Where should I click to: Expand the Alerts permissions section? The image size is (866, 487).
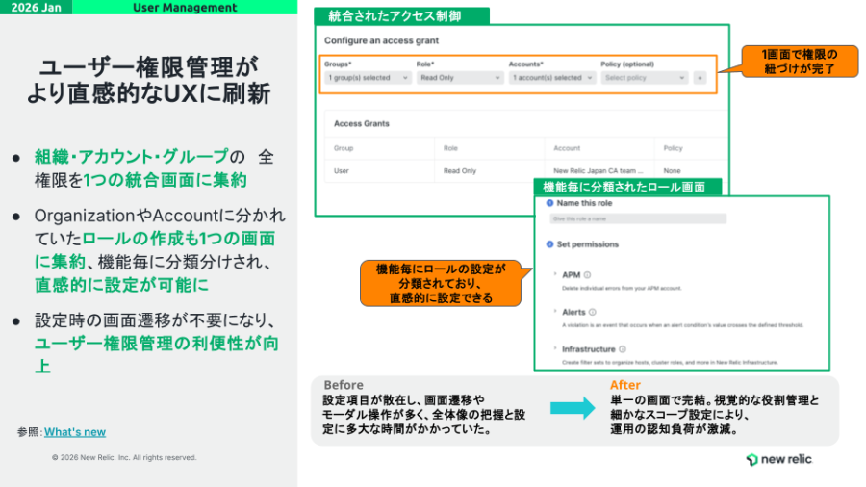point(555,312)
